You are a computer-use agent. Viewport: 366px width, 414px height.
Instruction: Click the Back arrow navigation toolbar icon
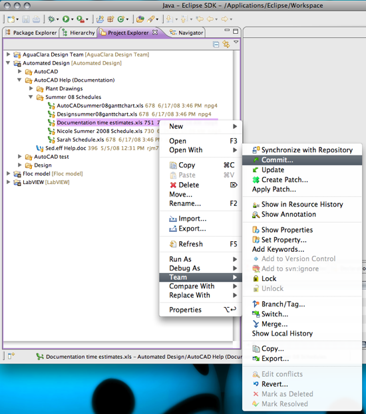click(210, 19)
